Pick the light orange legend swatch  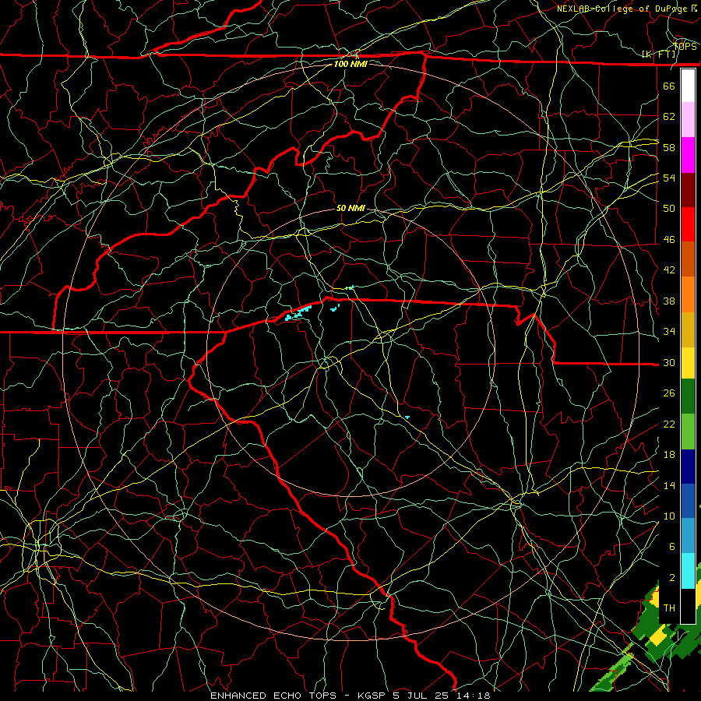coord(688,294)
